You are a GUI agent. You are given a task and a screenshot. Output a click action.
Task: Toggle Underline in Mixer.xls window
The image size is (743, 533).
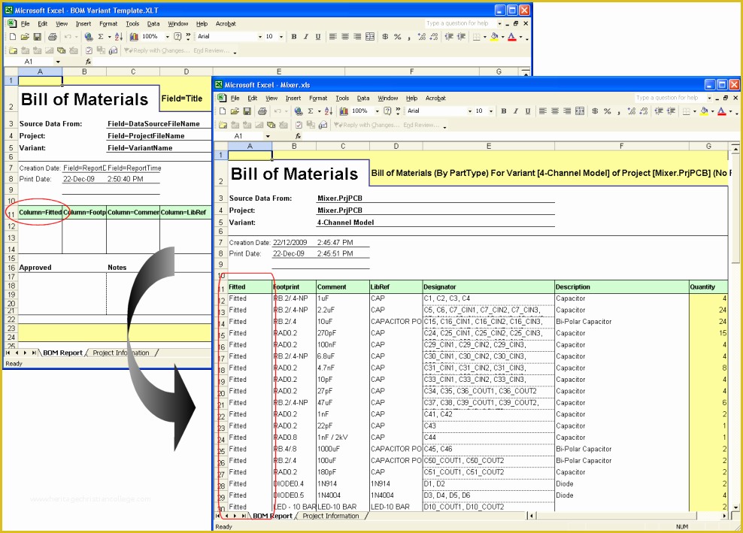[x=528, y=111]
